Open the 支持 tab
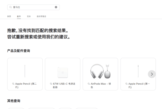 point(29,16)
